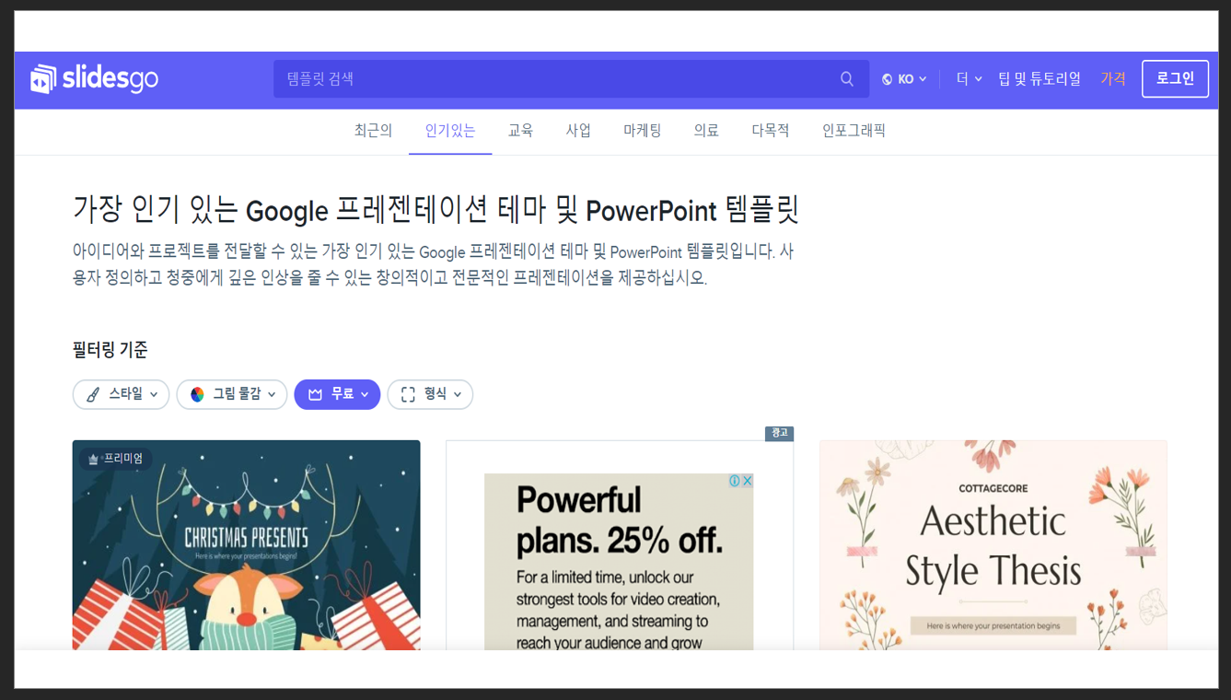The image size is (1231, 700).
Task: Expand the 그림 물감 filter dropdown
Action: pos(232,394)
